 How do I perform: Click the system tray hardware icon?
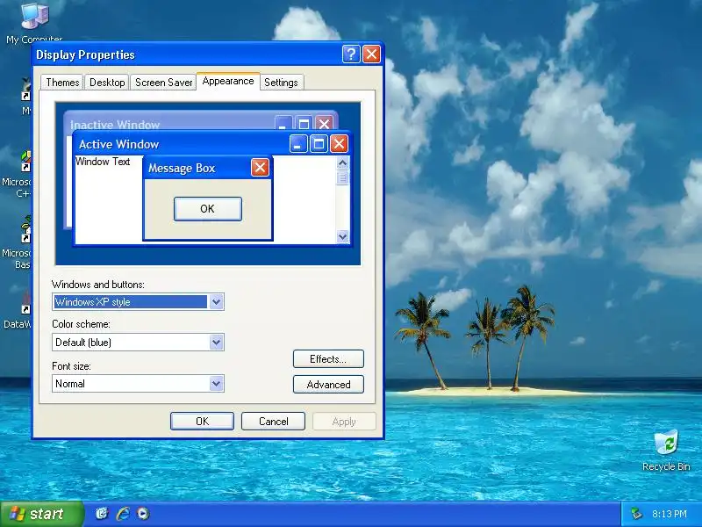[635, 514]
